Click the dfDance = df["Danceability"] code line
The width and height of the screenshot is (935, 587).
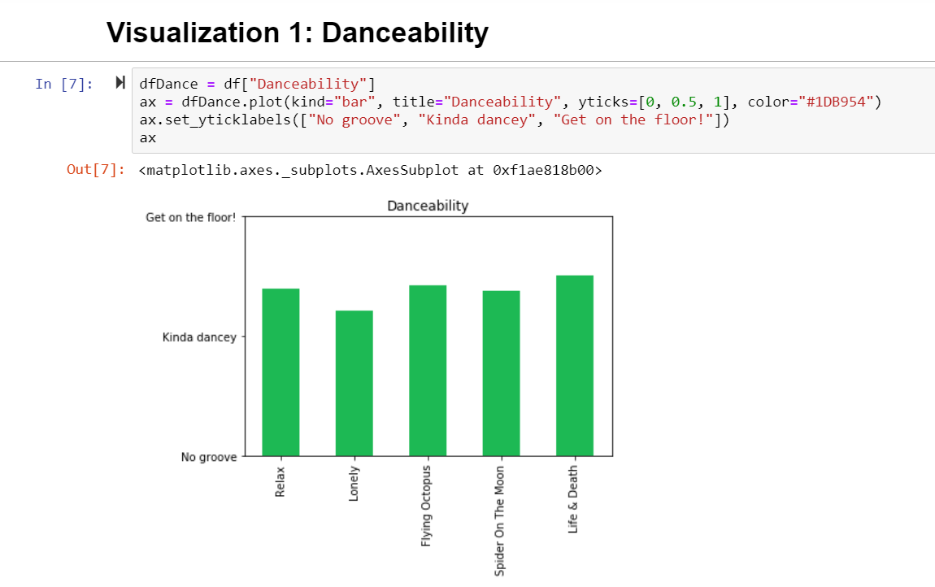[x=258, y=84]
